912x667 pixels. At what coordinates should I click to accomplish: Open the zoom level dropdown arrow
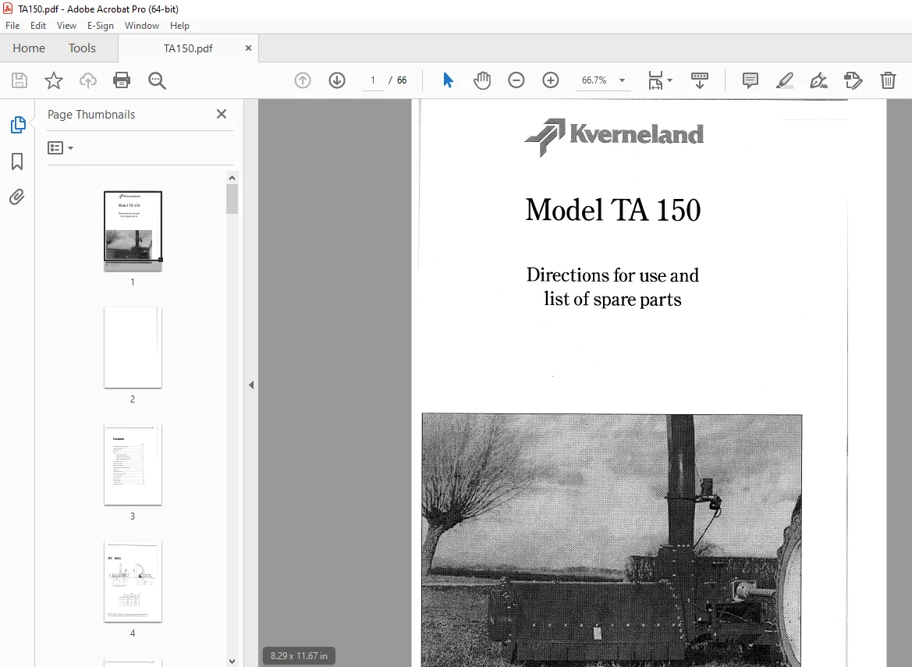tap(622, 80)
